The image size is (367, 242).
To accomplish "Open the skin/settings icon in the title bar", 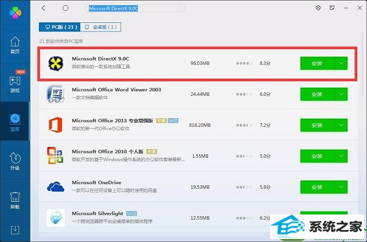I will tap(318, 8).
